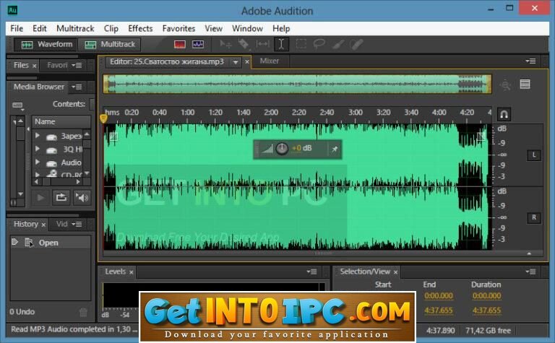Switch to Multitrack view
The image size is (555, 343).
tap(110, 45)
